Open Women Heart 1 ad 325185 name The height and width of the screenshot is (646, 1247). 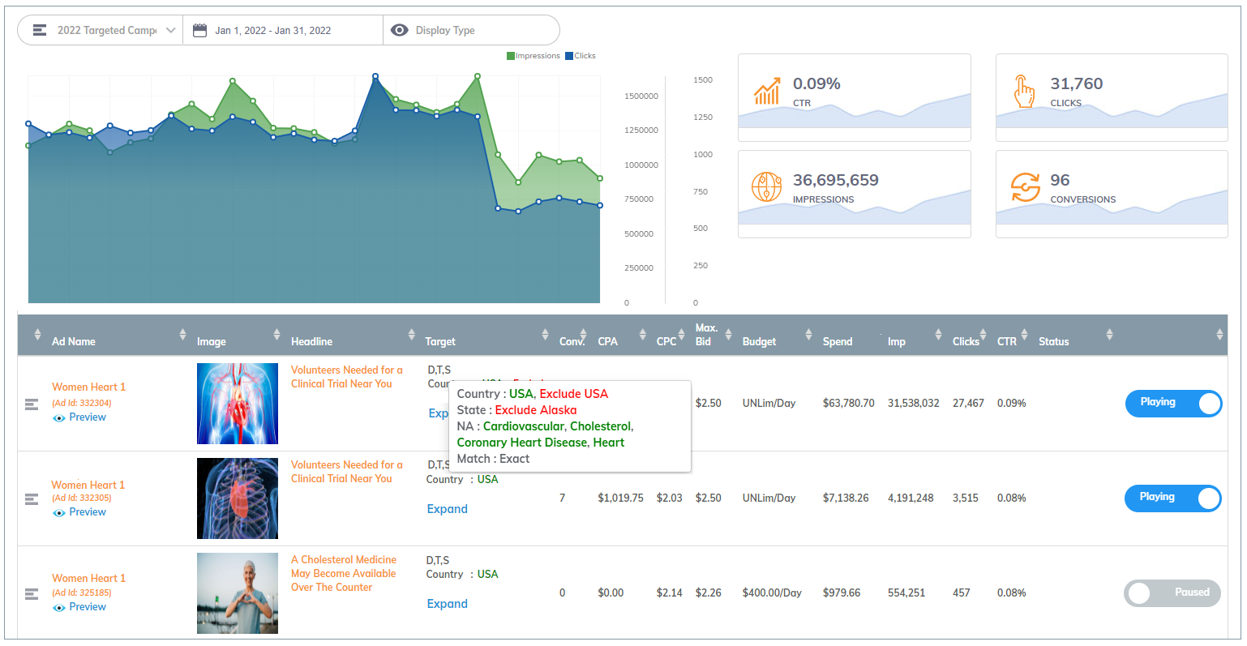click(x=89, y=578)
